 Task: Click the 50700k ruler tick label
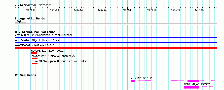click(x=200, y=10)
